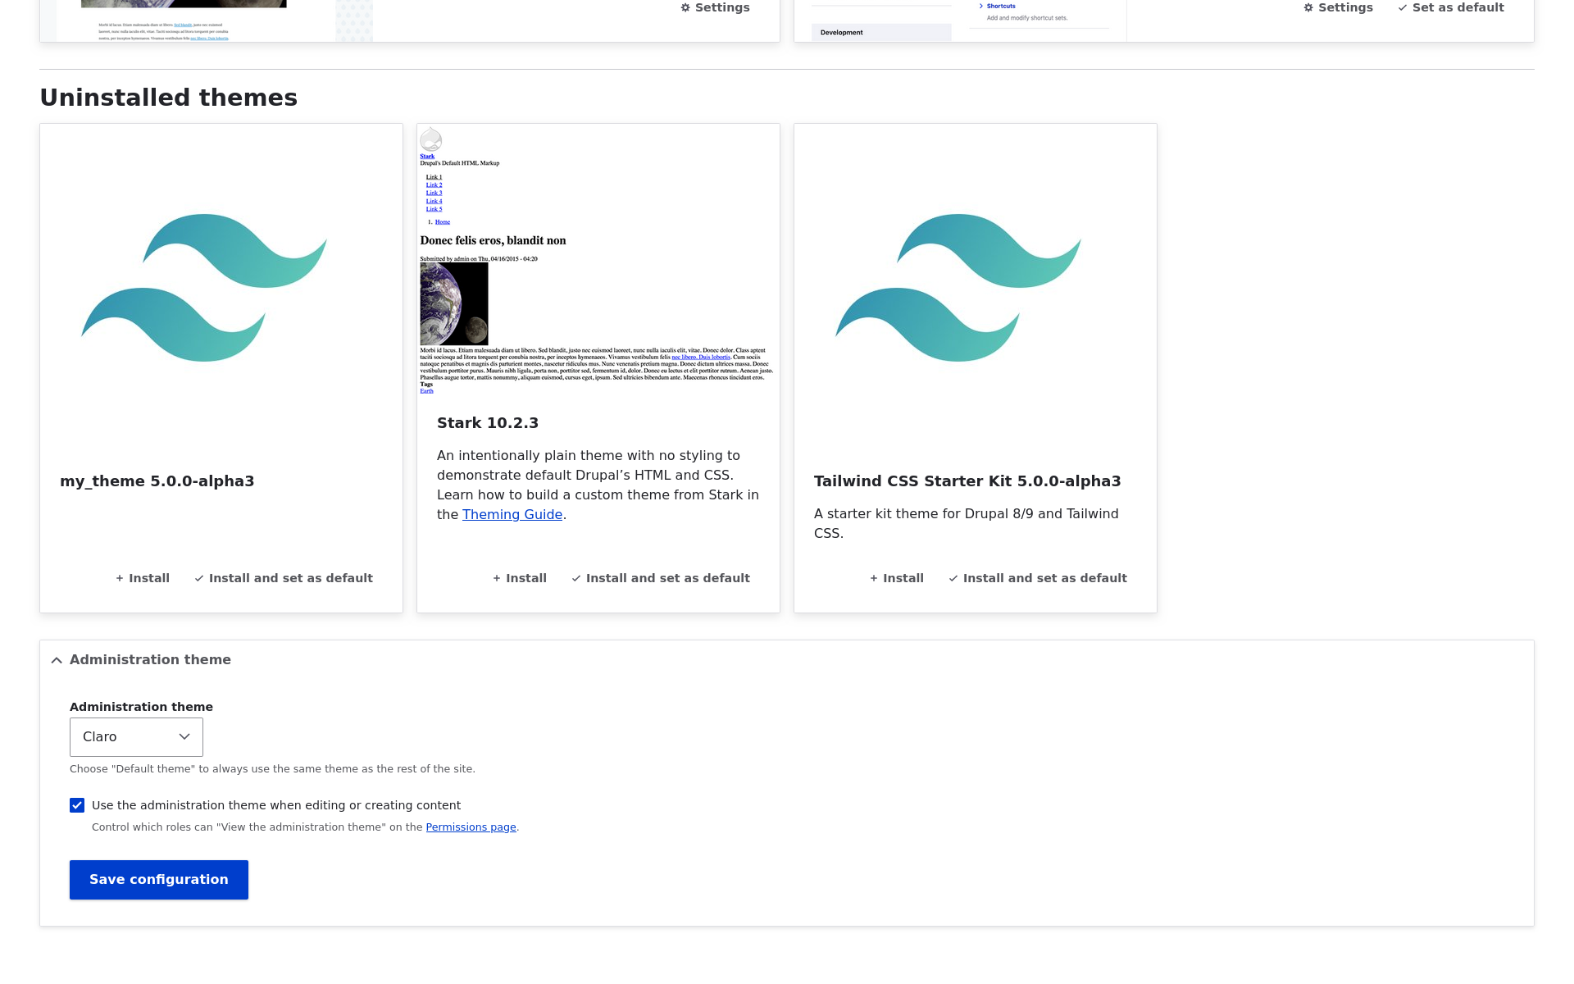Image resolution: width=1574 pixels, height=984 pixels.
Task: Click Save configuration button
Action: point(159,880)
